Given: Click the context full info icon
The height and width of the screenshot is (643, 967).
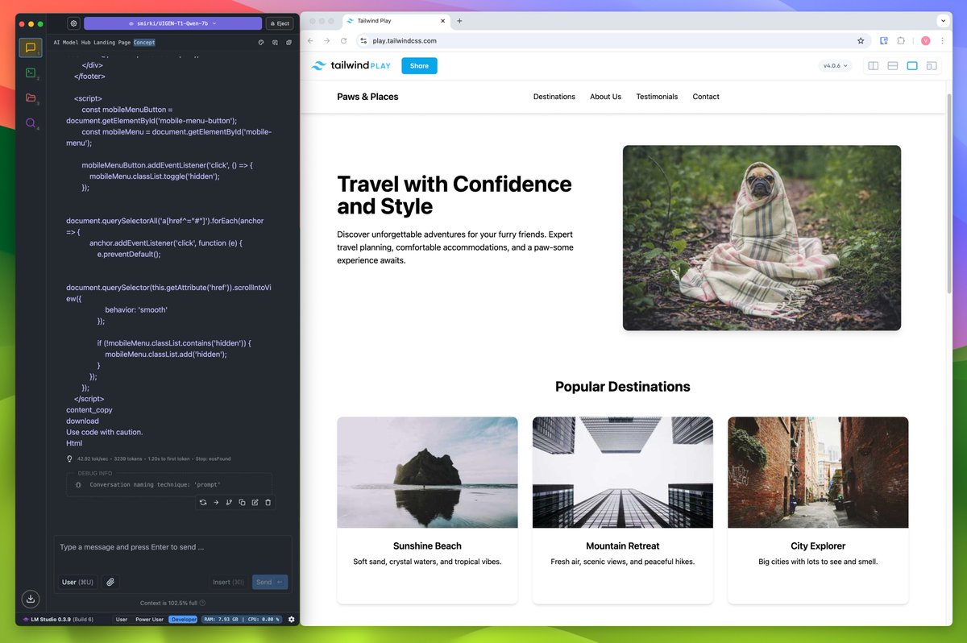Looking at the screenshot, I should click(202, 603).
